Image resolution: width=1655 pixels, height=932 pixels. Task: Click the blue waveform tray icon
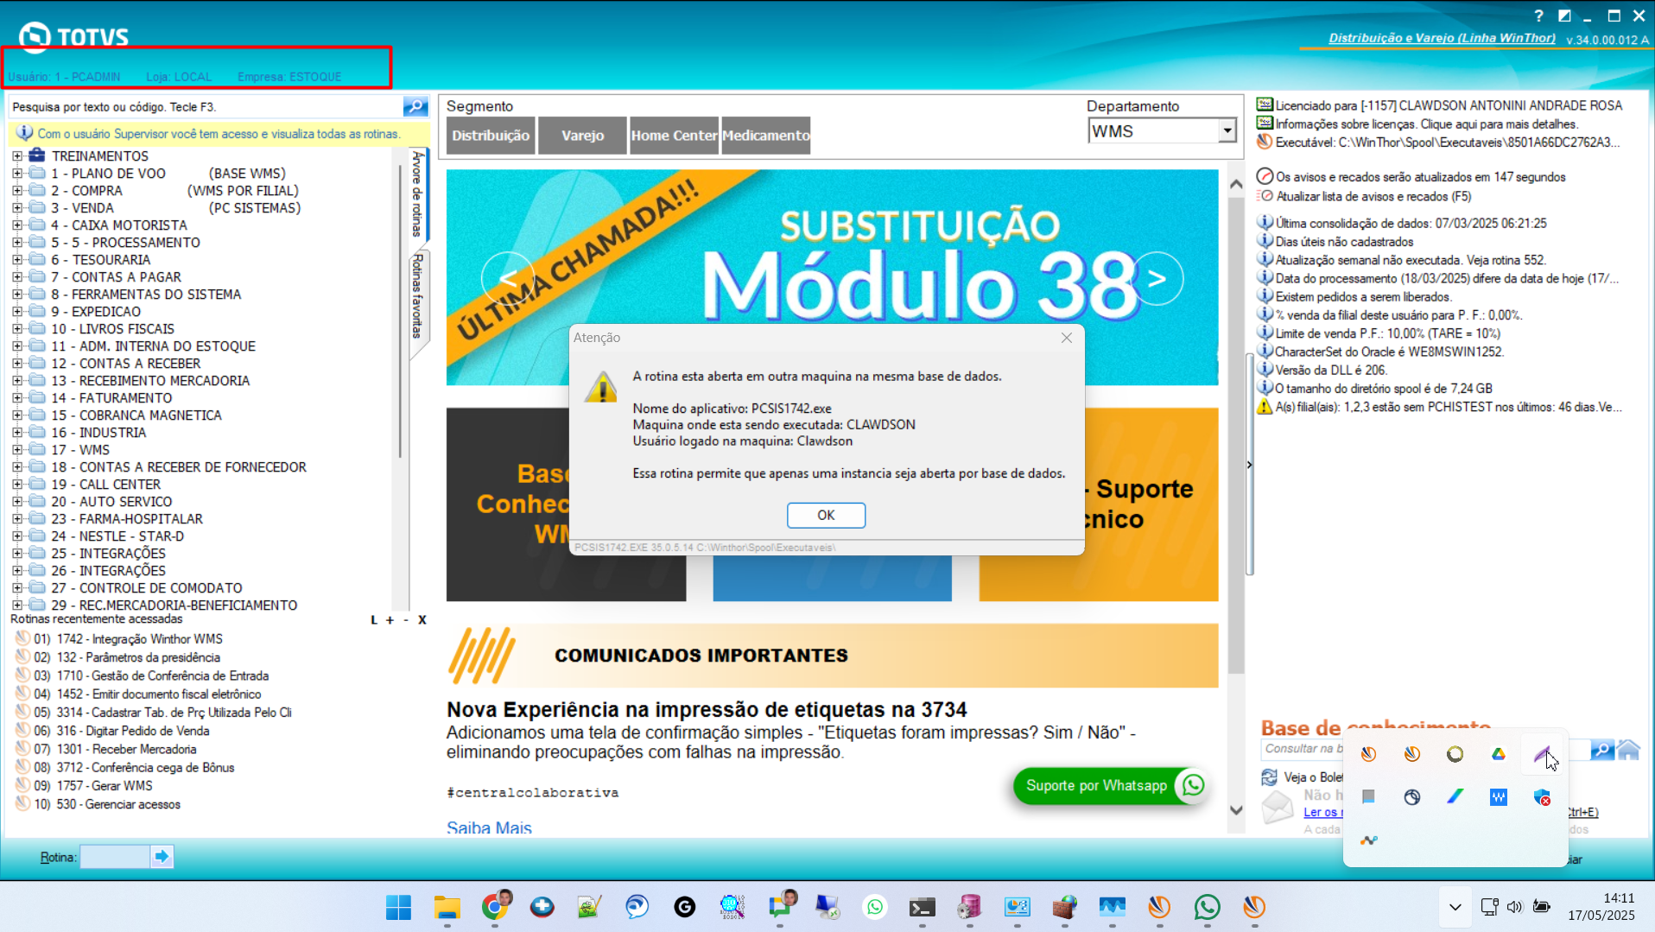click(1499, 797)
